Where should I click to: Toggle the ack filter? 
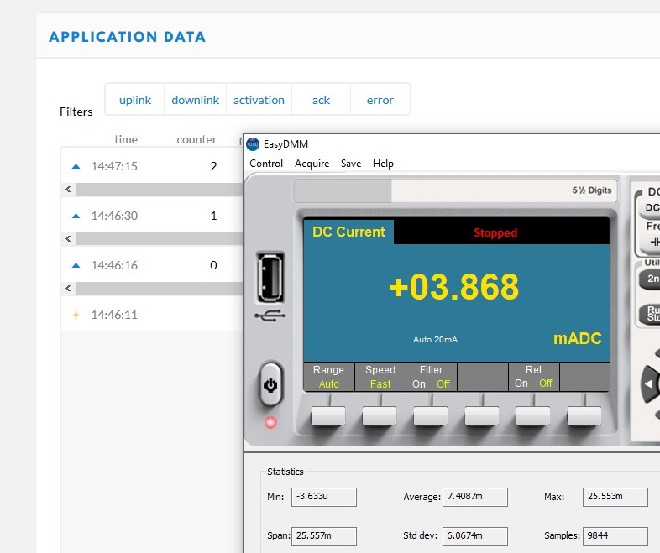tap(321, 100)
